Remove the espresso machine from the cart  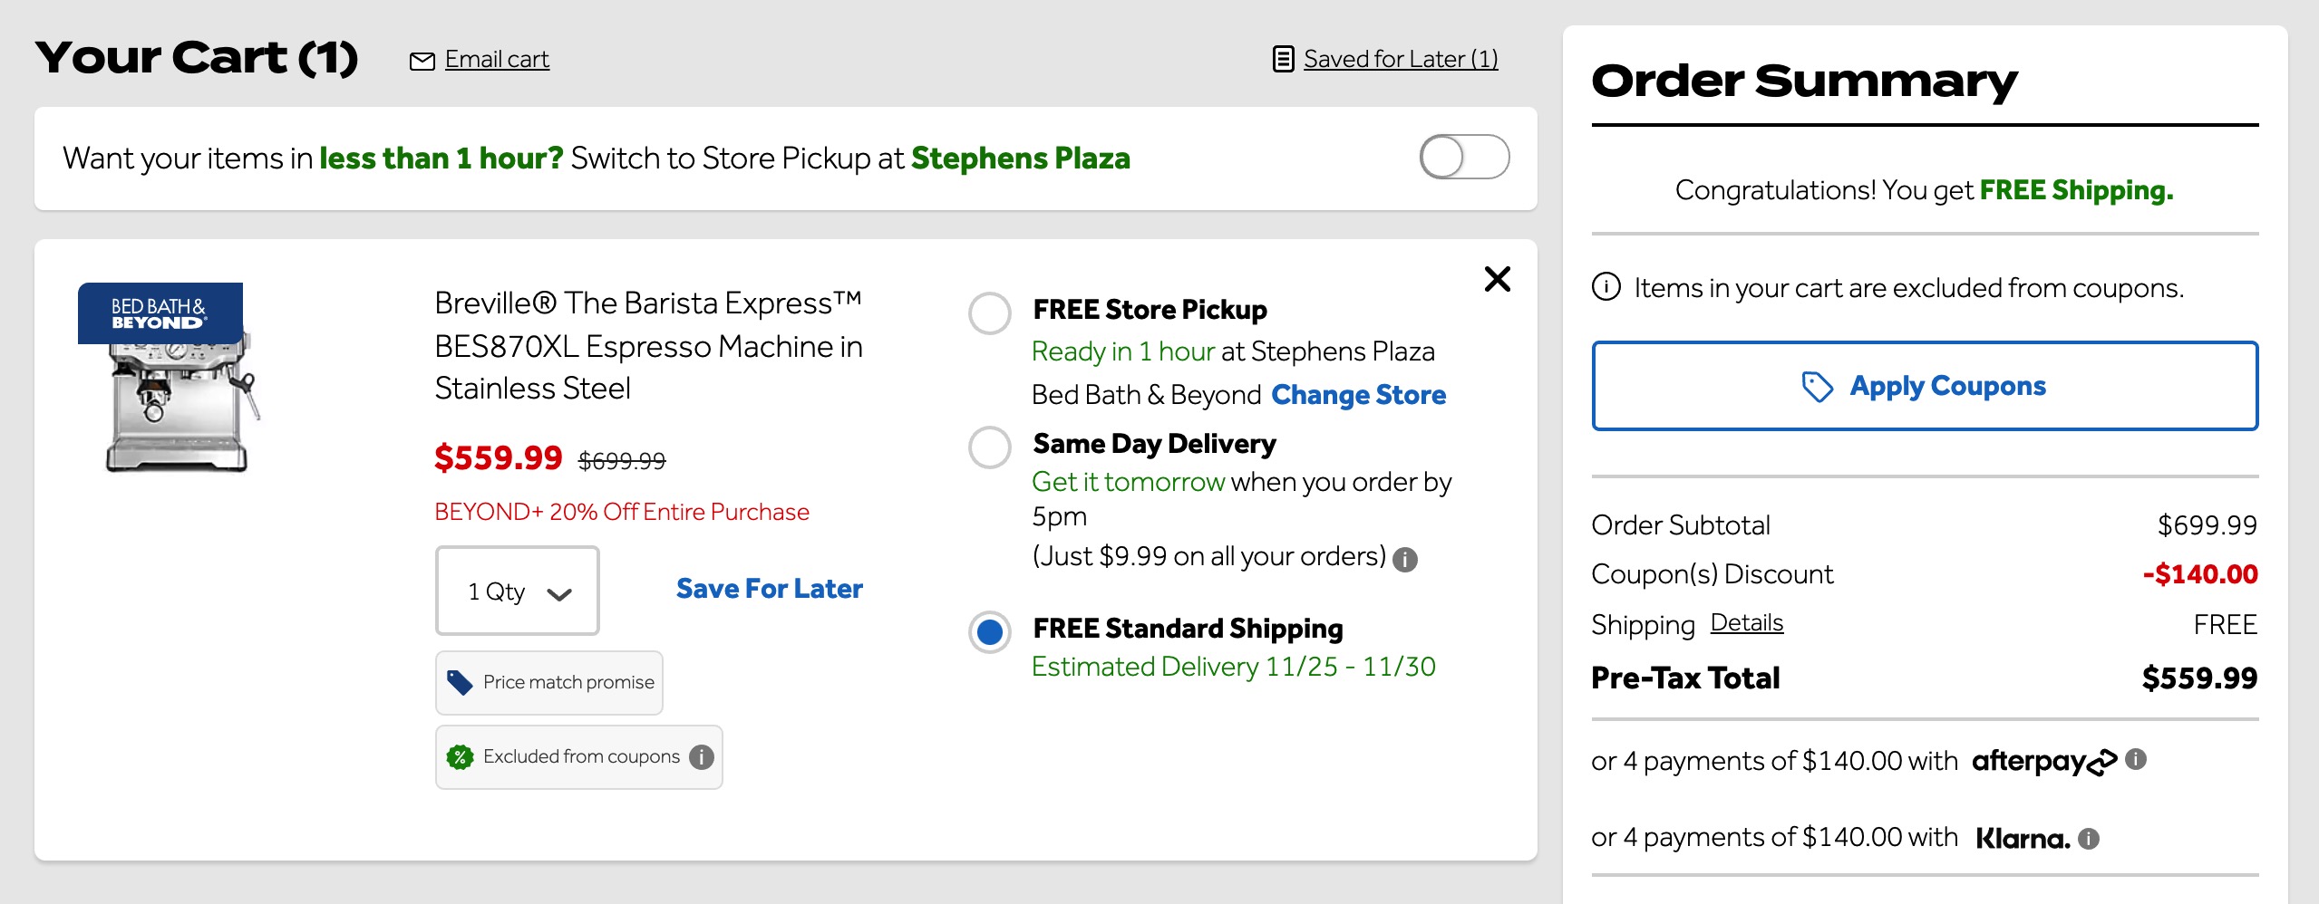(x=1497, y=280)
